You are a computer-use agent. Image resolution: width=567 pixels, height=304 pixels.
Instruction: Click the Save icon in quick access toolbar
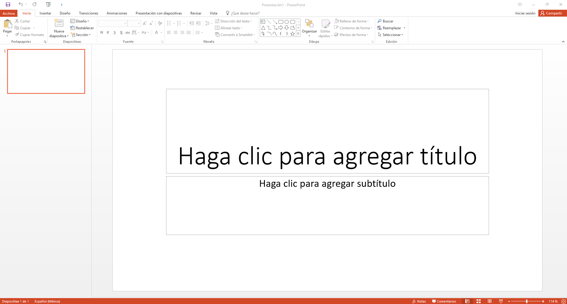[x=8, y=4]
